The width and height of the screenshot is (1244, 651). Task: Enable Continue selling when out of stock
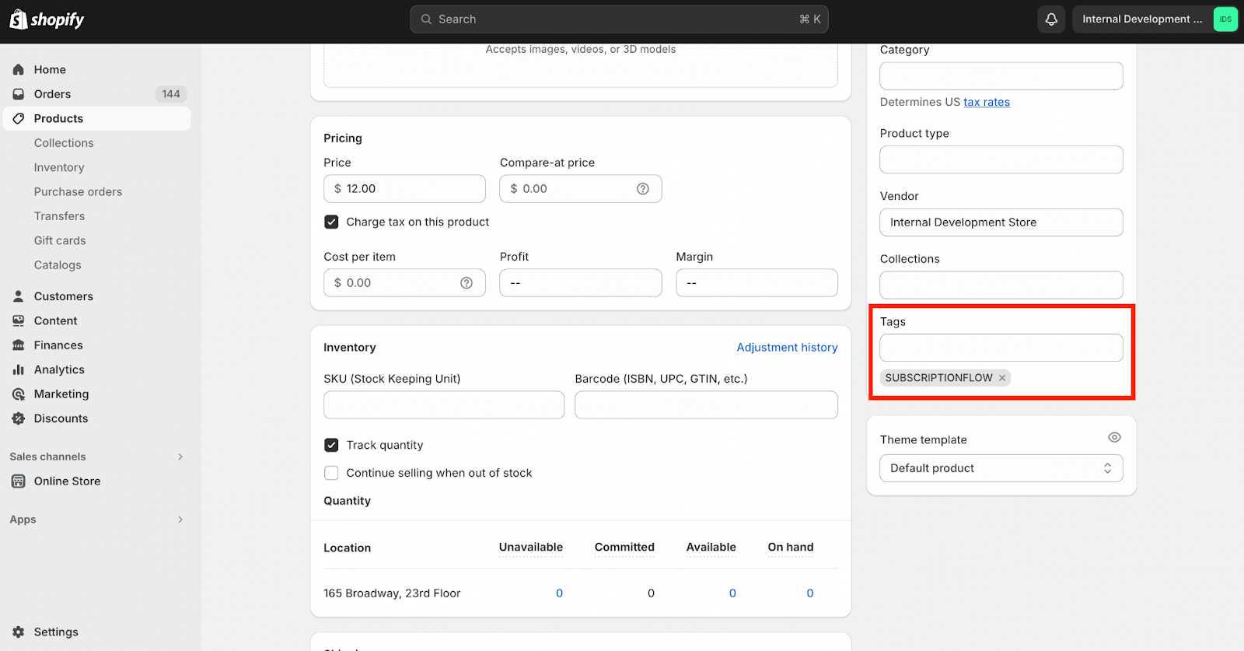click(x=331, y=473)
